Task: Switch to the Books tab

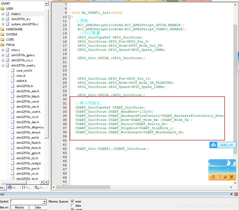Action: (13, 188)
